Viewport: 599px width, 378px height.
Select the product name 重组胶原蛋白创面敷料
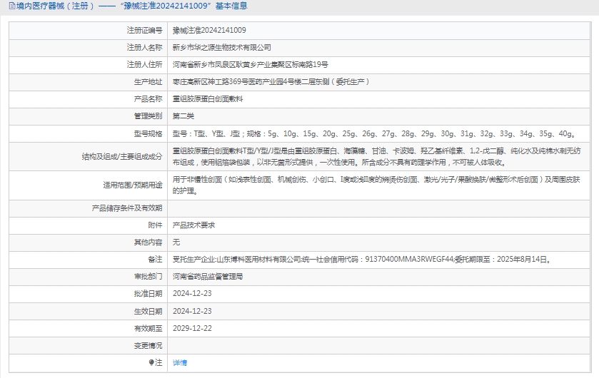(x=208, y=98)
